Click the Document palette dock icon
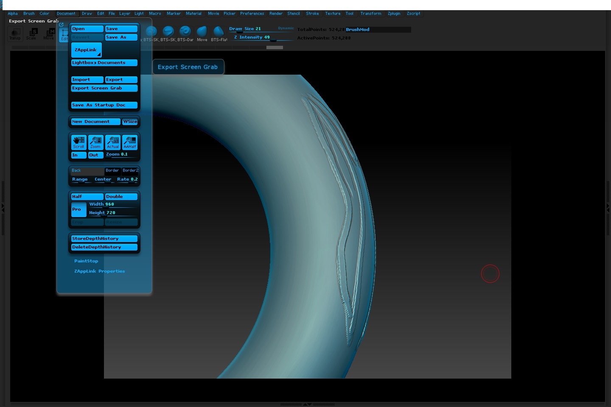Viewport: 611px width, 407px height. tap(61, 25)
